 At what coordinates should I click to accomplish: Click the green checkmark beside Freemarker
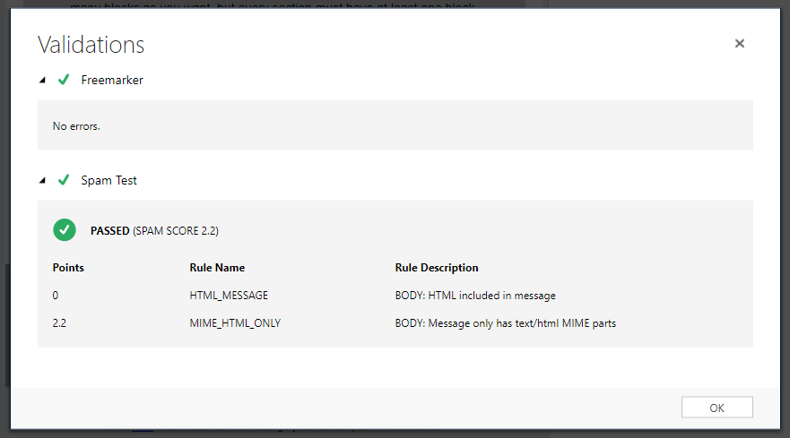pyautogui.click(x=64, y=80)
